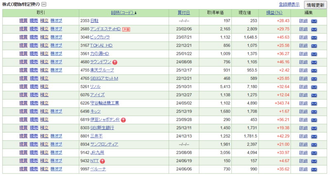The width and height of the screenshot is (330, 176).
Task: Click the mail alert icon for 日駐 row
Action: click(x=314, y=21)
